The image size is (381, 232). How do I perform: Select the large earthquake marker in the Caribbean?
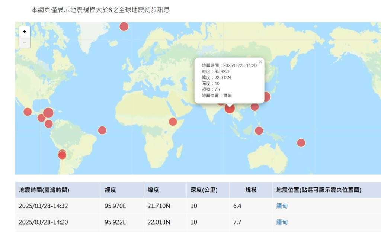(x=48, y=113)
